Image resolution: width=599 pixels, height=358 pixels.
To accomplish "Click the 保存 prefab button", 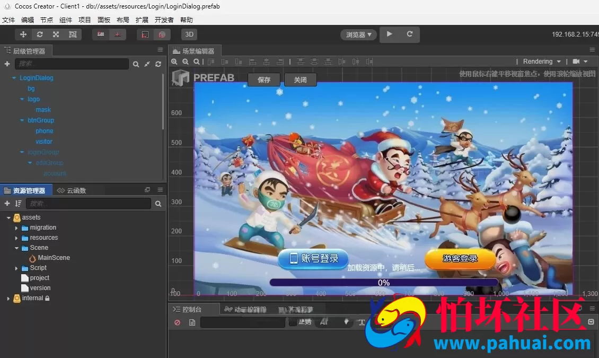I will (x=264, y=80).
